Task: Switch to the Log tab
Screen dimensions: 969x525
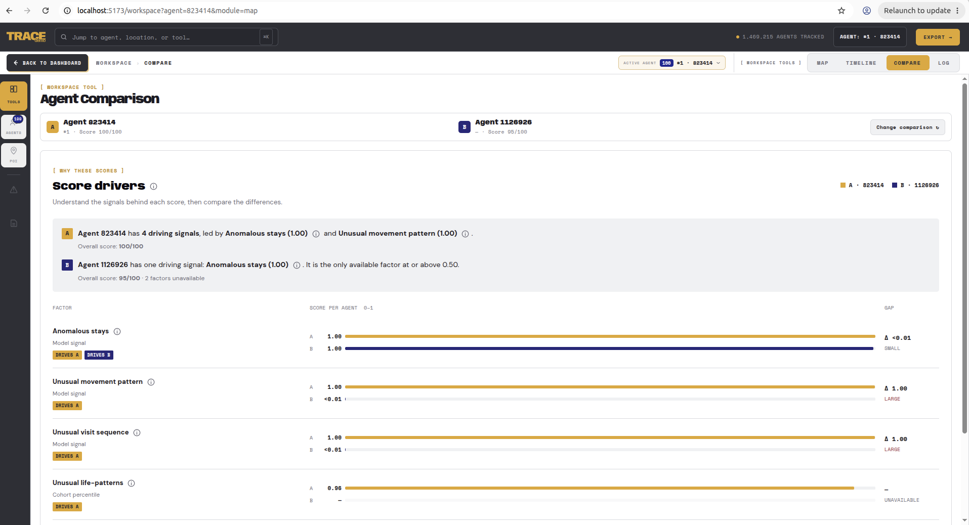Action: pos(943,63)
